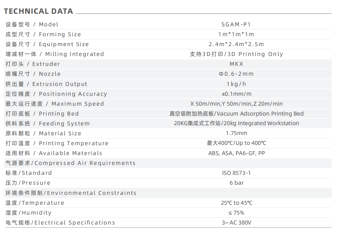Click the Up to 400℃ temperature value
The image size is (337, 235).
pos(251,143)
